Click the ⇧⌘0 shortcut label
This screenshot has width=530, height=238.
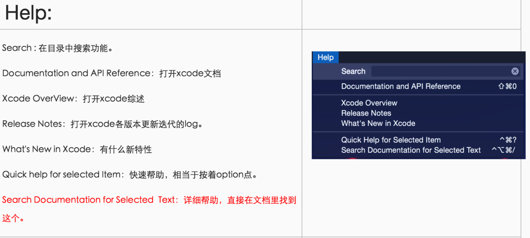507,86
